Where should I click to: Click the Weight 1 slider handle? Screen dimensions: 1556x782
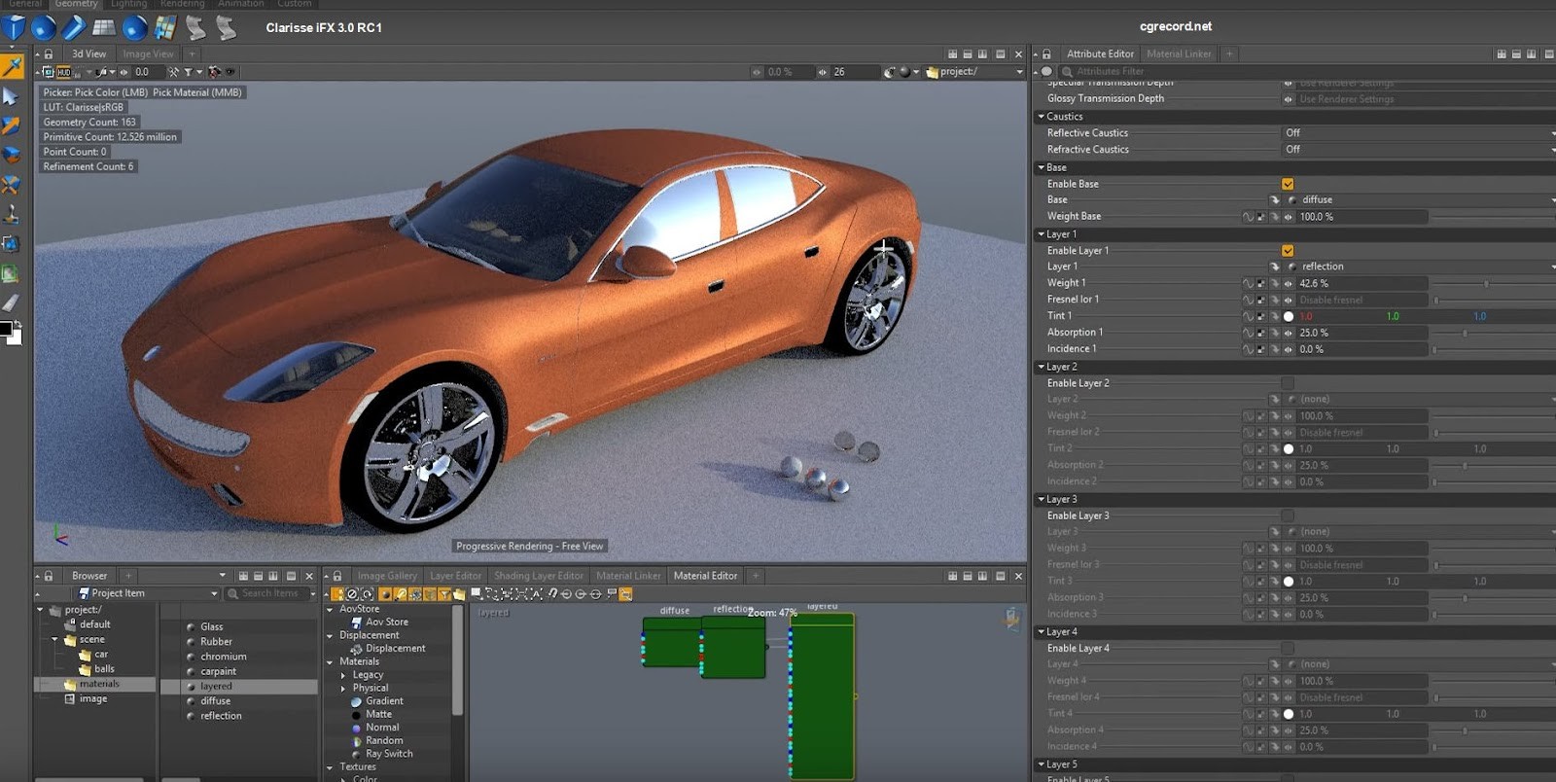(1486, 283)
